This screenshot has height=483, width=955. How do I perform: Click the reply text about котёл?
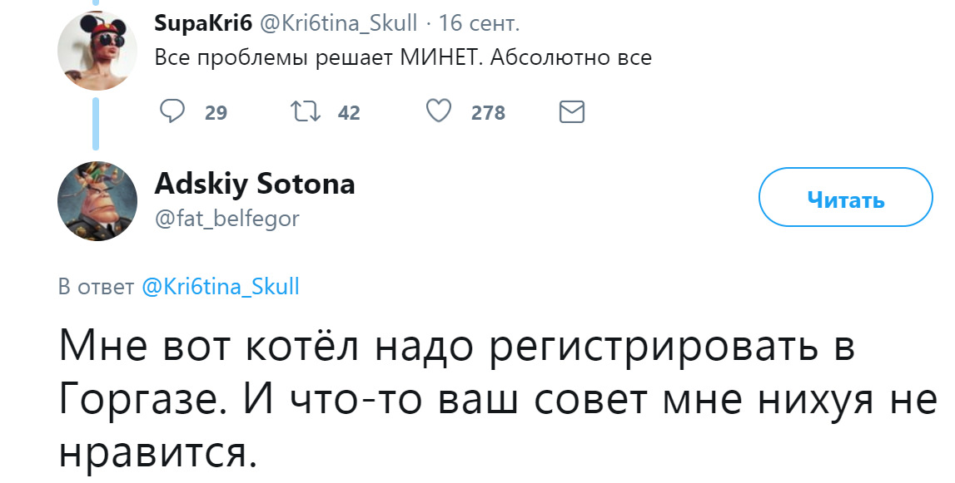497,400
